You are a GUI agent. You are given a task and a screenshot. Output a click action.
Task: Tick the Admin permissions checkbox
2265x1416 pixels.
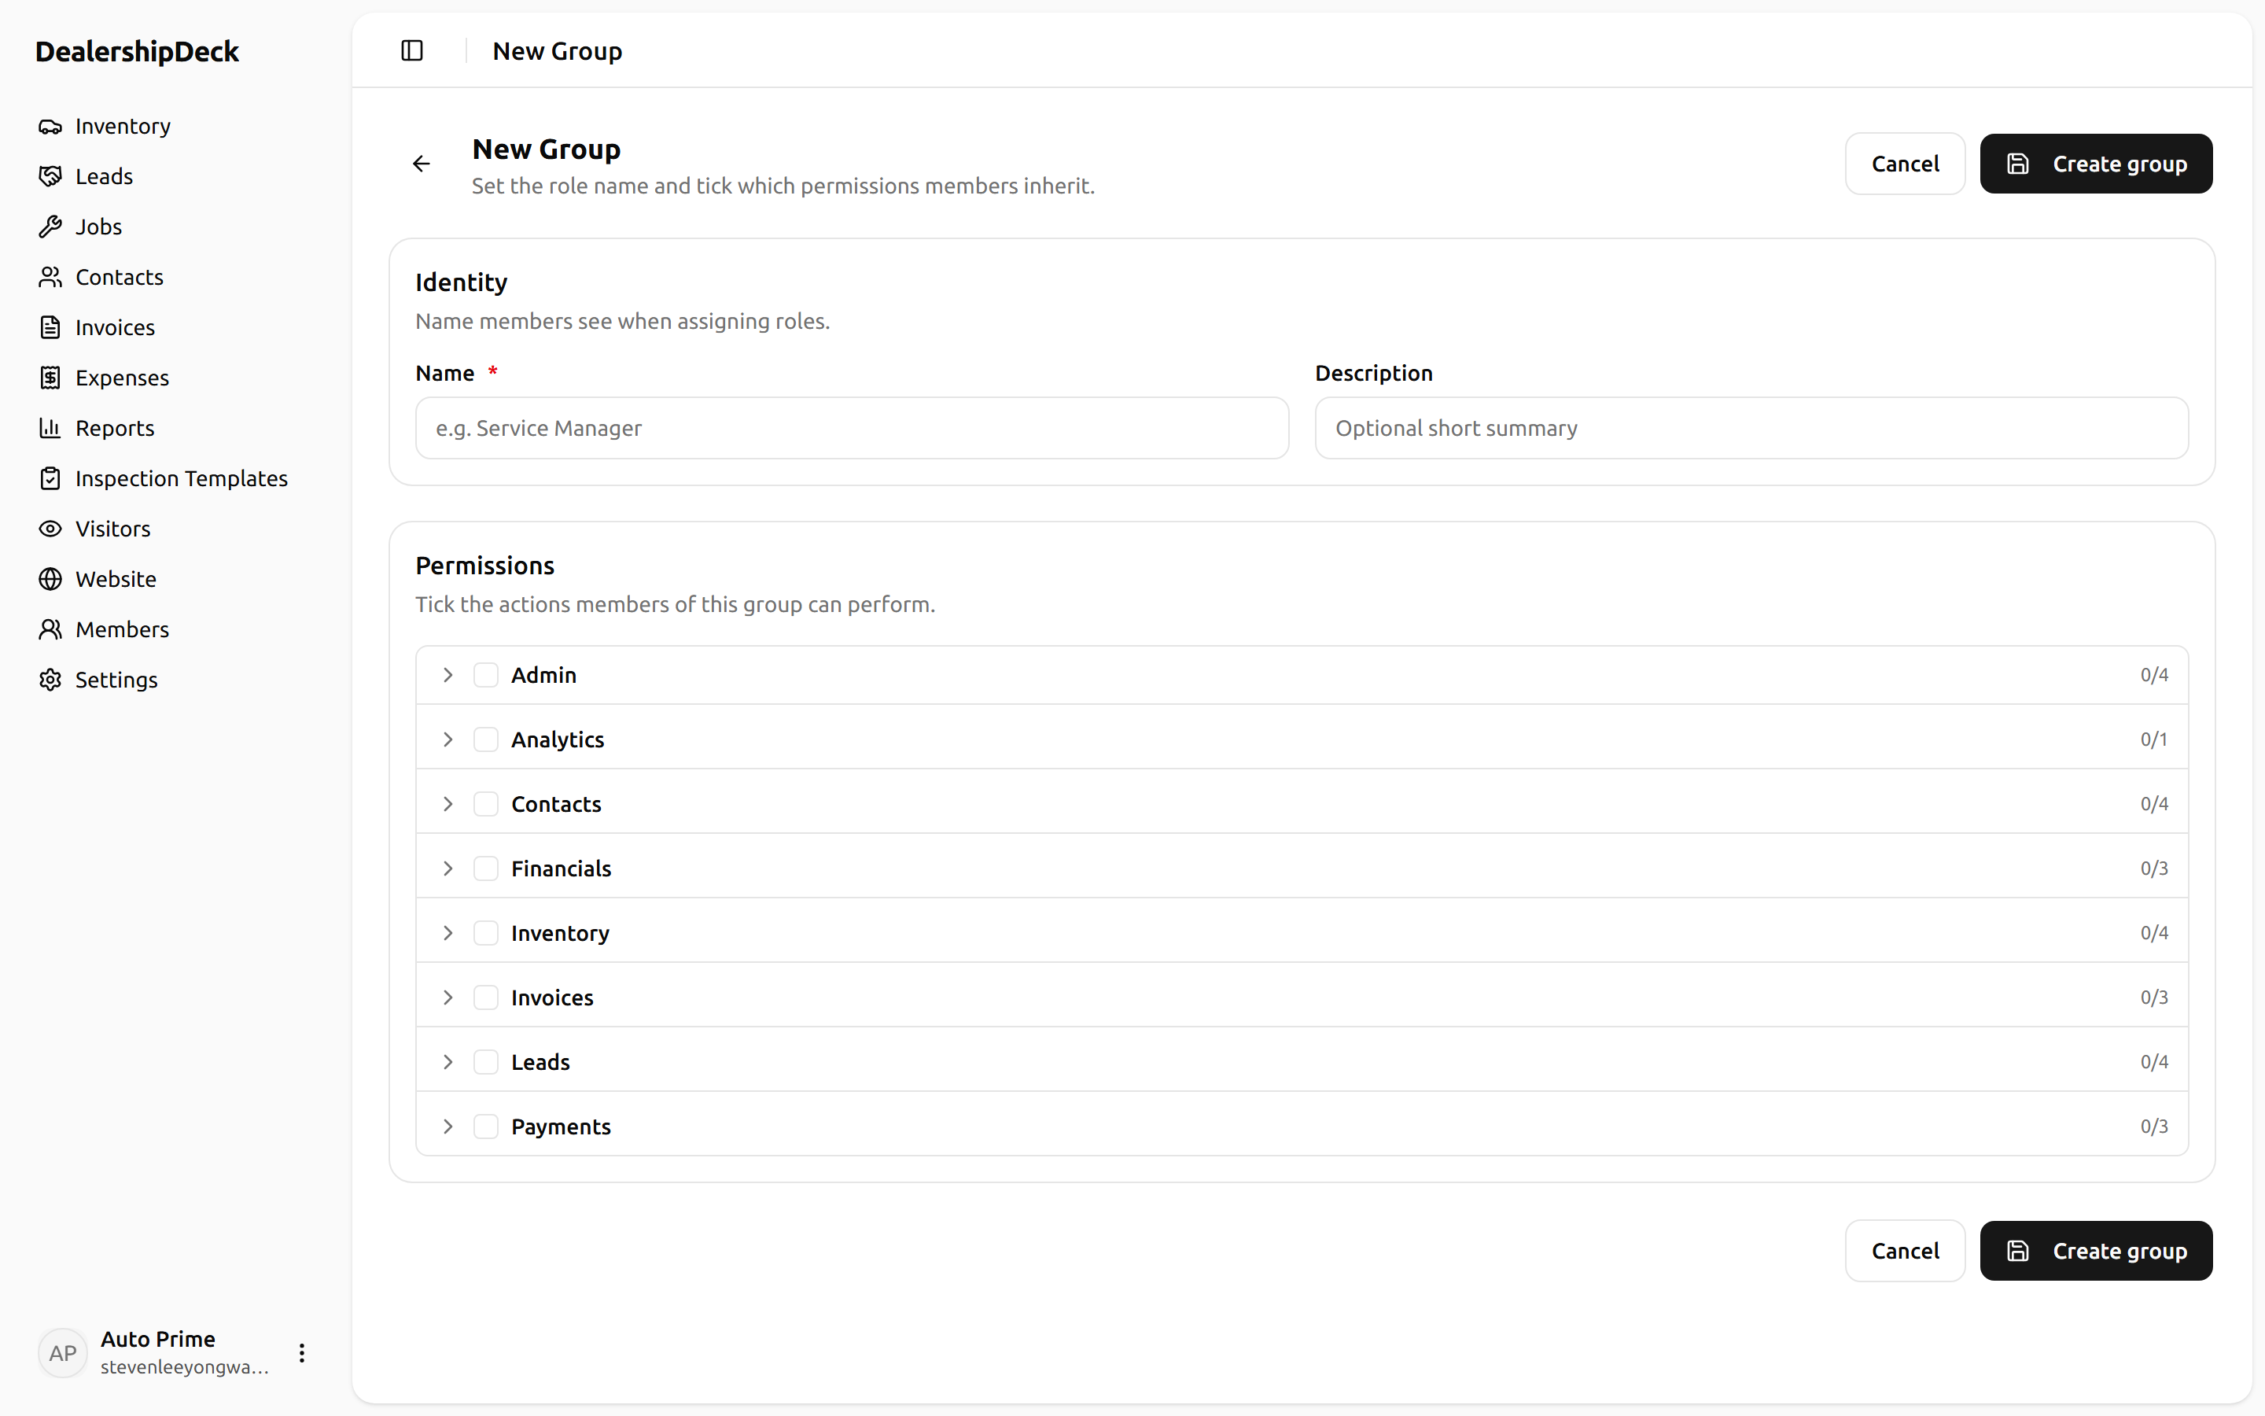pos(486,675)
